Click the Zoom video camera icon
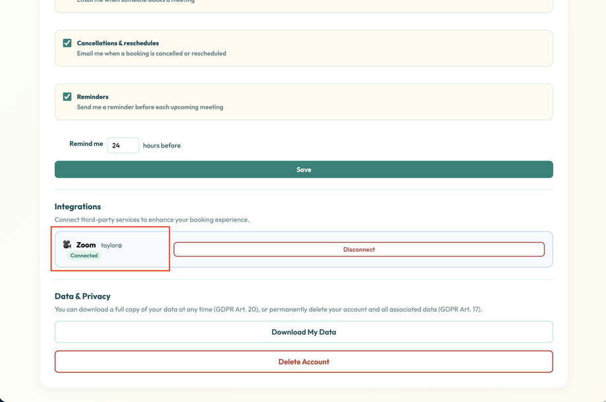 67,243
